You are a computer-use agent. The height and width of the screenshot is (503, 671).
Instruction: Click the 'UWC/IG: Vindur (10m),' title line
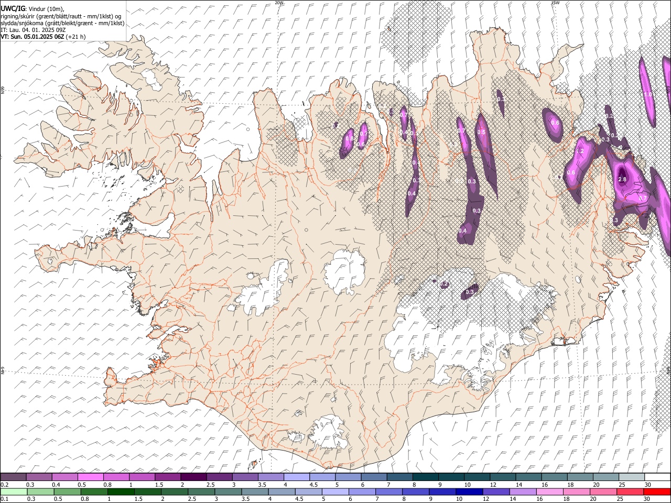pyautogui.click(x=33, y=8)
